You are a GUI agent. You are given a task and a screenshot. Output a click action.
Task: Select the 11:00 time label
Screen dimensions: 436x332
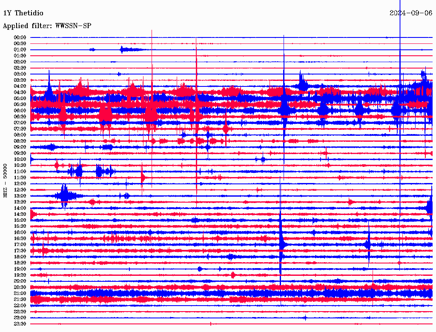click(x=20, y=172)
